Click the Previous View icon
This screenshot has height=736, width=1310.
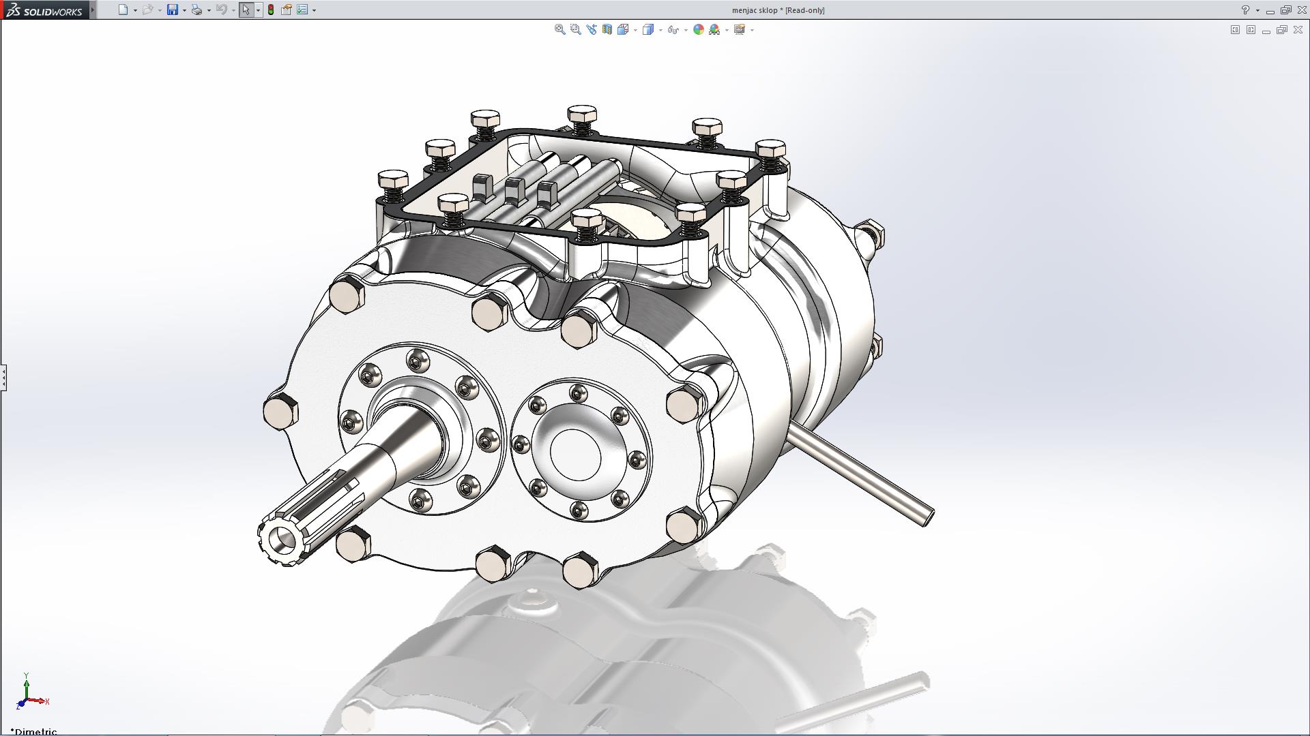tap(591, 29)
